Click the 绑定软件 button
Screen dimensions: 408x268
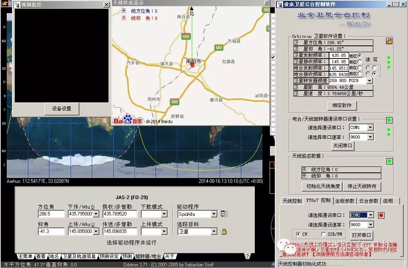pos(342,106)
